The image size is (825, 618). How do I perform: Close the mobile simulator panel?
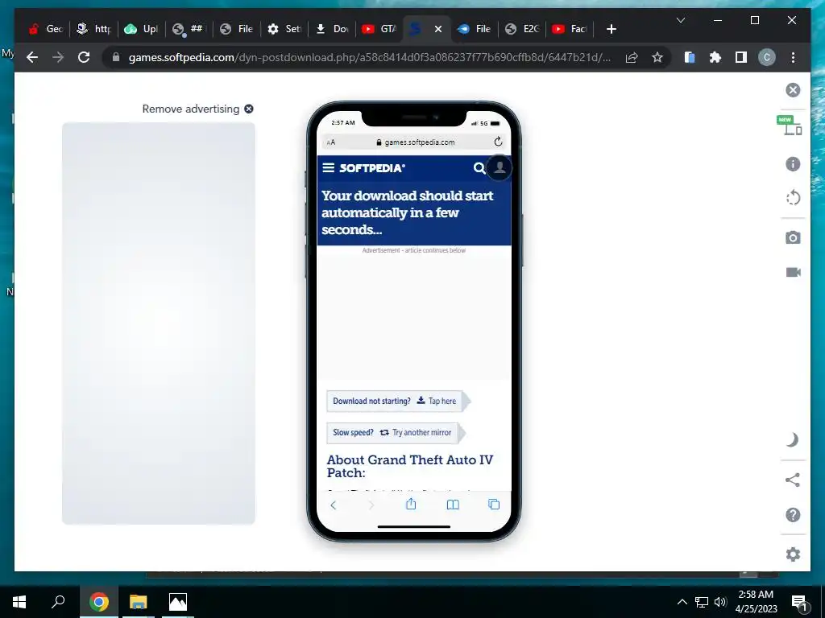point(793,90)
